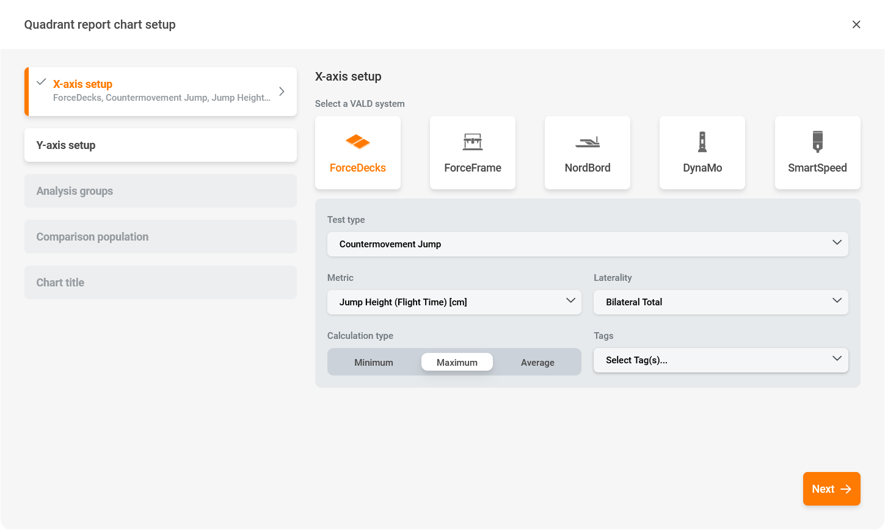Select the ForceDecks system icon
This screenshot has height=530, width=885.
pos(358,142)
